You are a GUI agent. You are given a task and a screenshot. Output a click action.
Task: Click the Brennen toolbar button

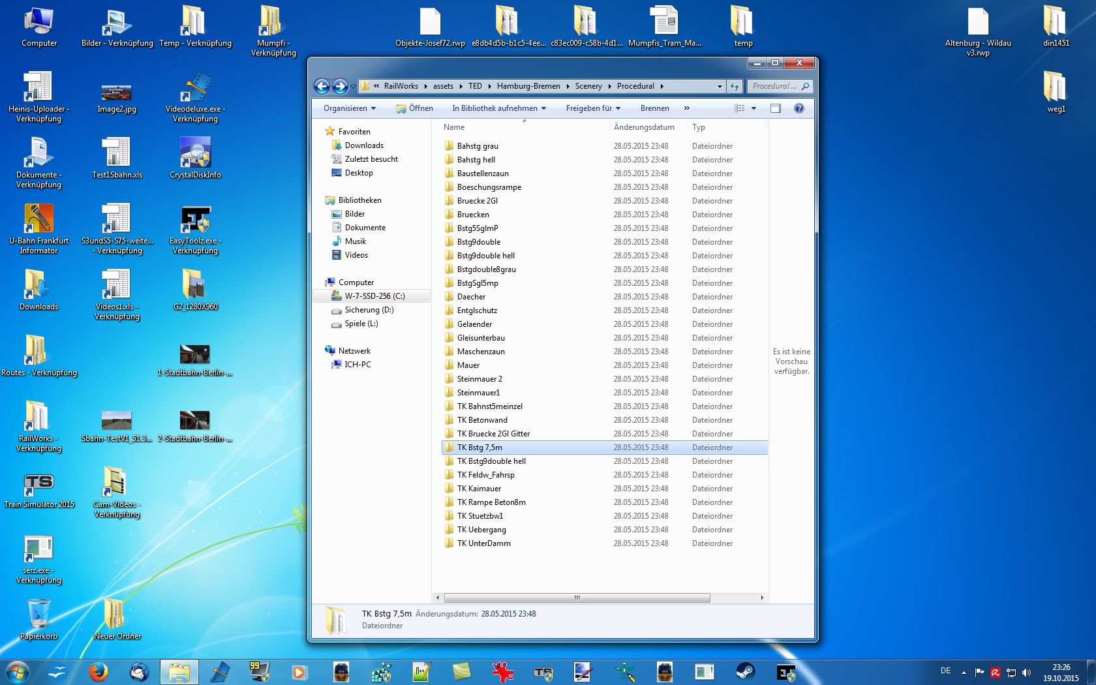tap(654, 108)
